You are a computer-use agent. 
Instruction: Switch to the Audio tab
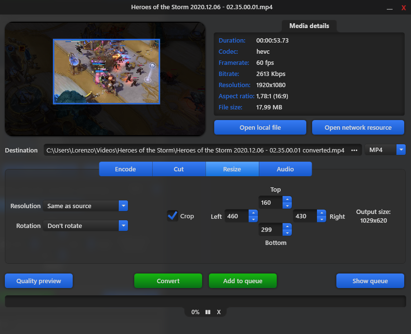tap(285, 169)
